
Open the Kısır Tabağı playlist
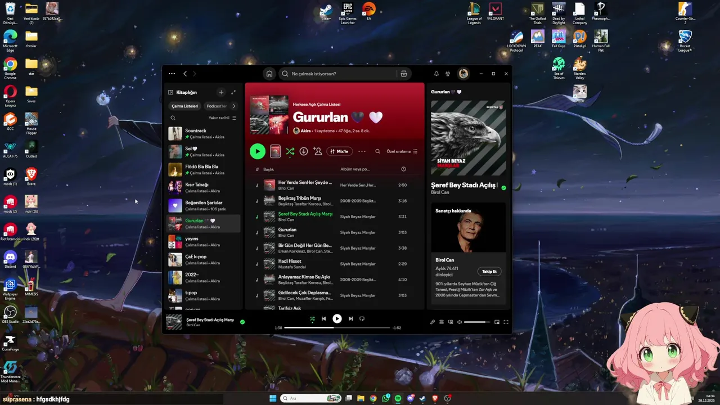204,188
